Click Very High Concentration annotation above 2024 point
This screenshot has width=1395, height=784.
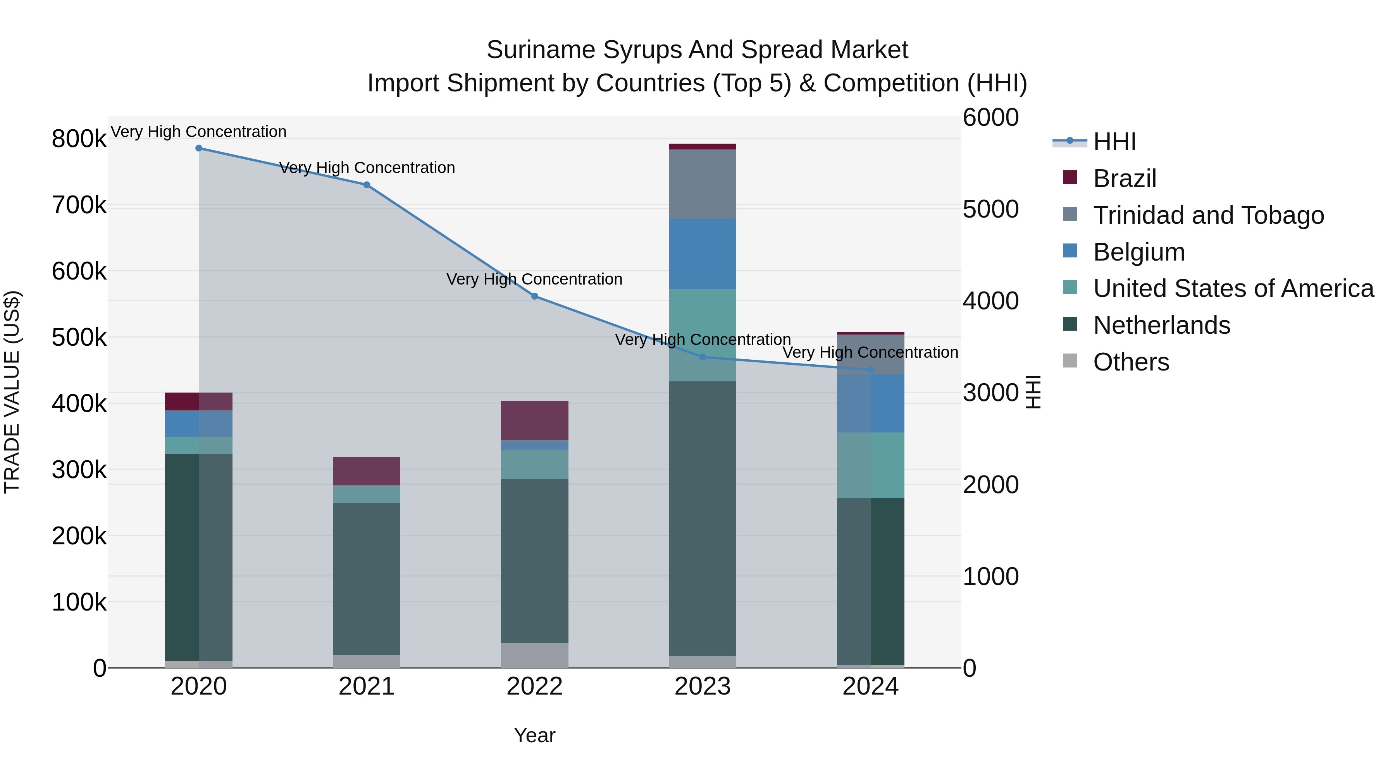tap(871, 352)
